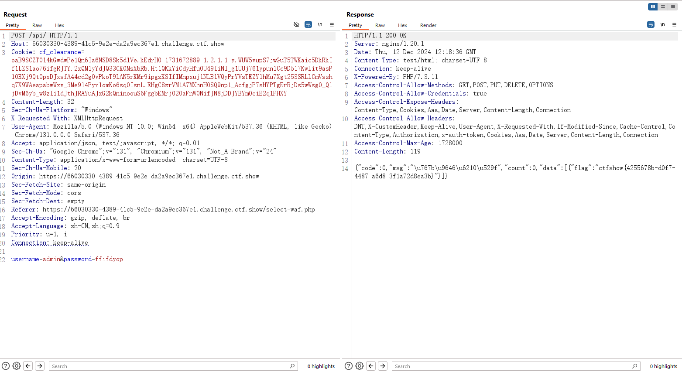Image resolution: width=682 pixels, height=372 pixels.
Task: Go to next match in Request search
Action: pos(40,366)
